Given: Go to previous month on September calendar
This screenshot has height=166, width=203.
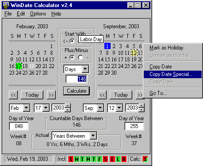Looking at the screenshot, I should click(102, 95).
